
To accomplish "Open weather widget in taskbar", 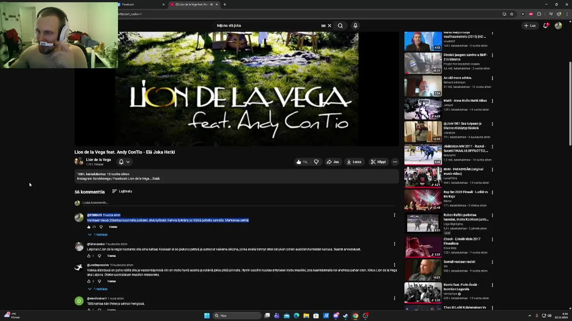I will pyautogui.click(x=11, y=316).
